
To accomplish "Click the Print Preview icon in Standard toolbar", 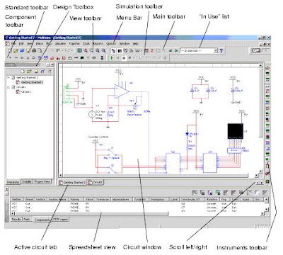I will [40, 50].
